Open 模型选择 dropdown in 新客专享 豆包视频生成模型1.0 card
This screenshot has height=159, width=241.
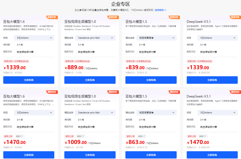(x=95, y=38)
